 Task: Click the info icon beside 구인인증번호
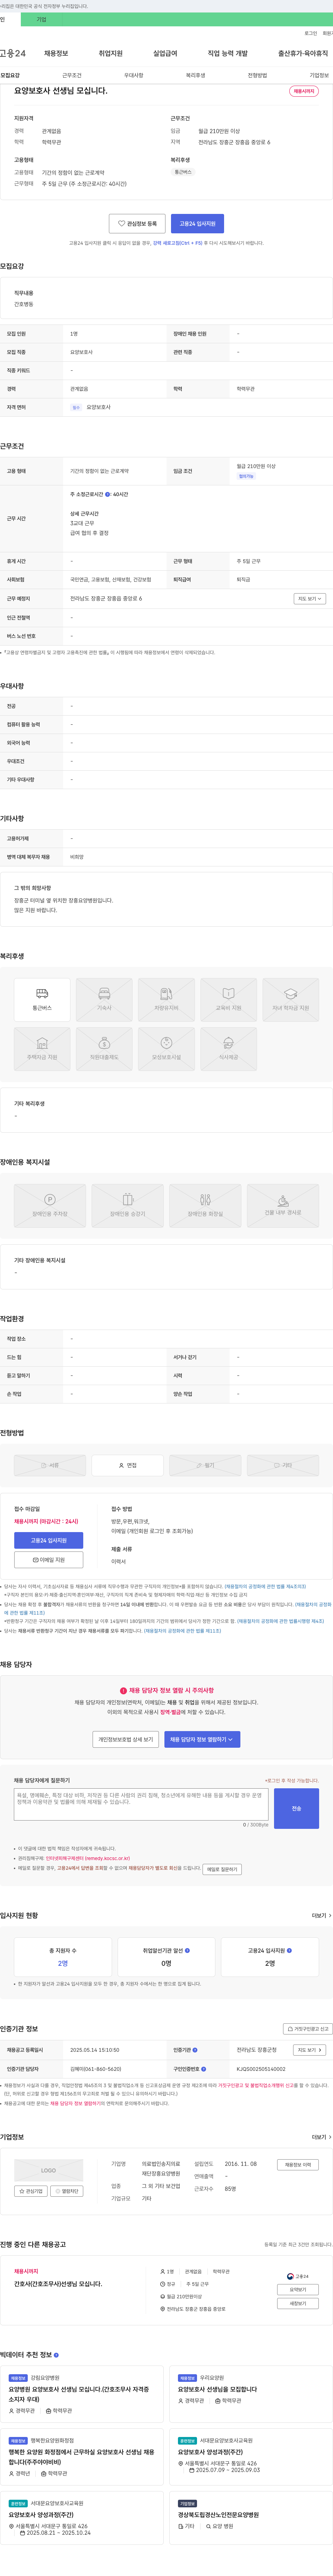[x=204, y=2069]
